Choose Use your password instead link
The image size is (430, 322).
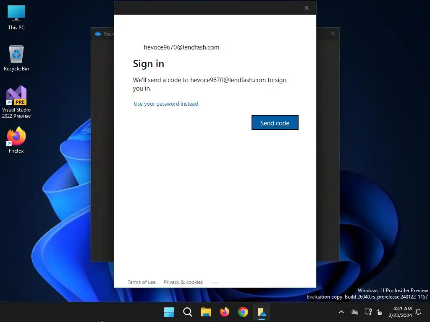pyautogui.click(x=165, y=104)
